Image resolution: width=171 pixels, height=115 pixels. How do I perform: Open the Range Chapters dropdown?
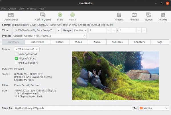pyautogui.click(x=80, y=30)
